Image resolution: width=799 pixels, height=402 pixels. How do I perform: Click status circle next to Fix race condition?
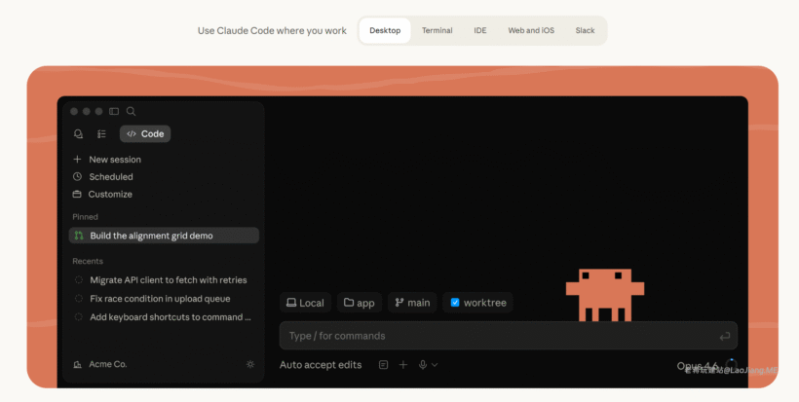[79, 299]
